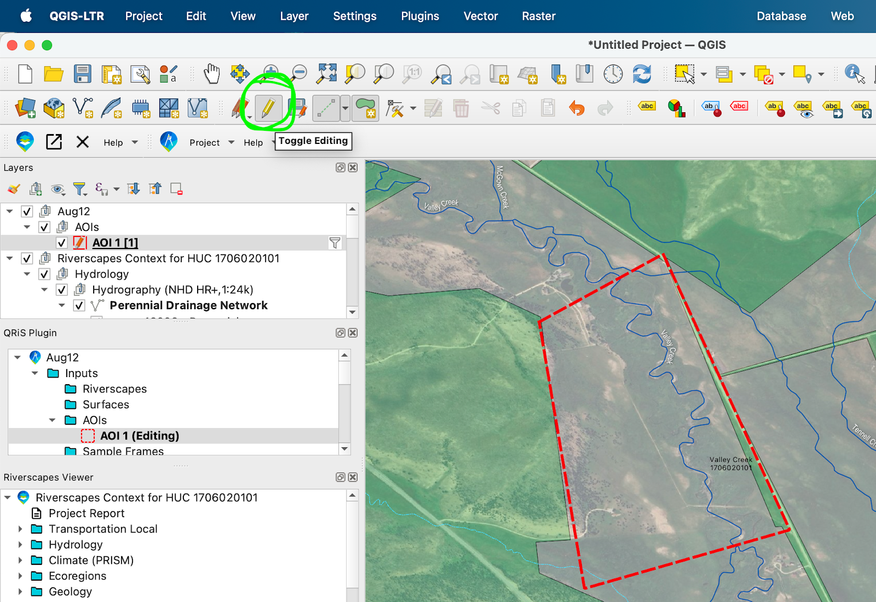Screen dimensions: 876x602
Task: Click the QRiS plugin toolbar icon
Action: (x=169, y=142)
